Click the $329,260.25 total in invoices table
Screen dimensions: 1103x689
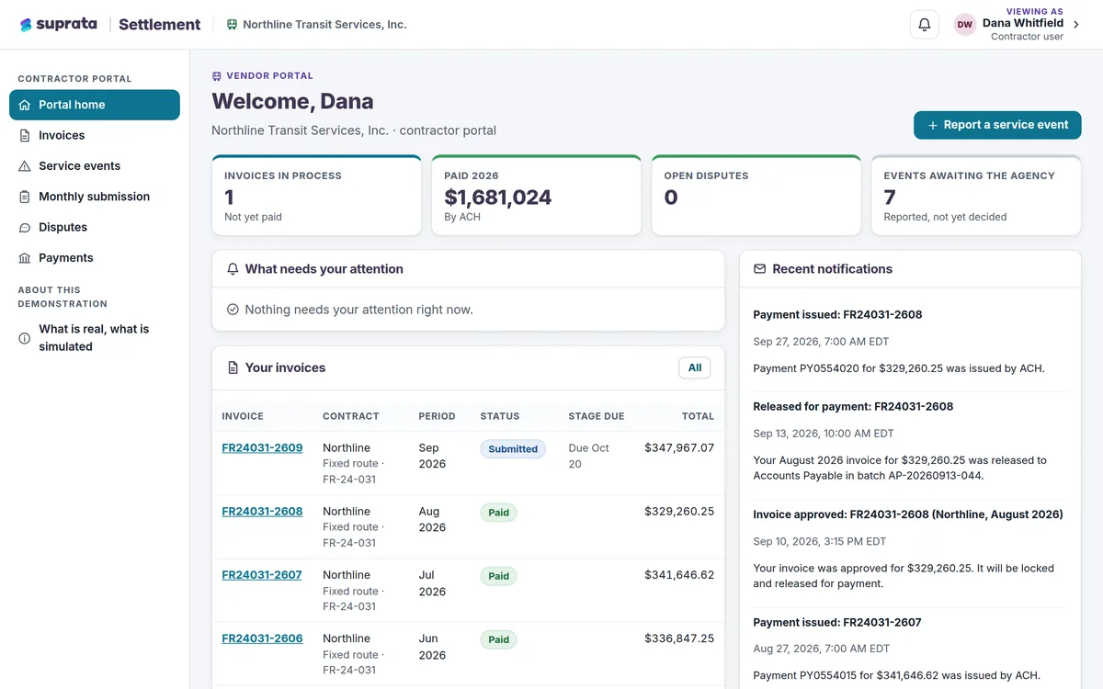[x=679, y=512]
